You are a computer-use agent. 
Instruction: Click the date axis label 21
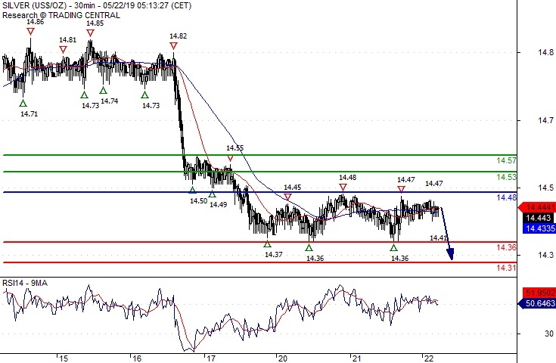(x=356, y=358)
